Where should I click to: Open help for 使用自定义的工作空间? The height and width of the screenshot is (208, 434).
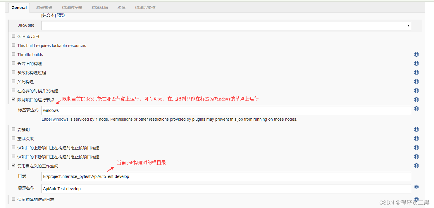(x=416, y=166)
